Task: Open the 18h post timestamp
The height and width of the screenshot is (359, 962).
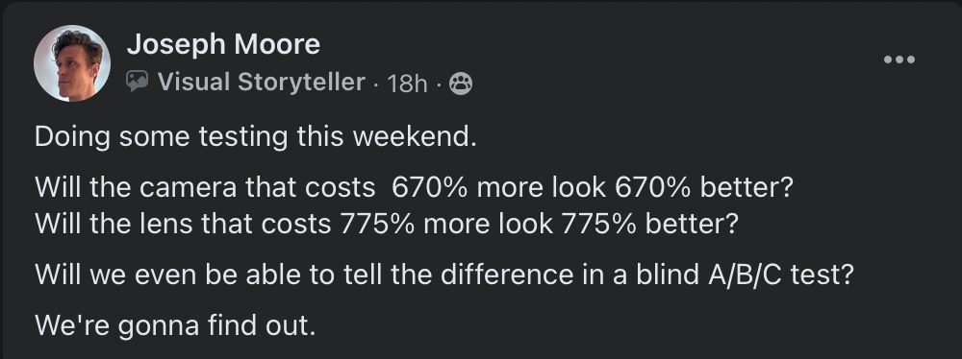Action: coord(407,84)
